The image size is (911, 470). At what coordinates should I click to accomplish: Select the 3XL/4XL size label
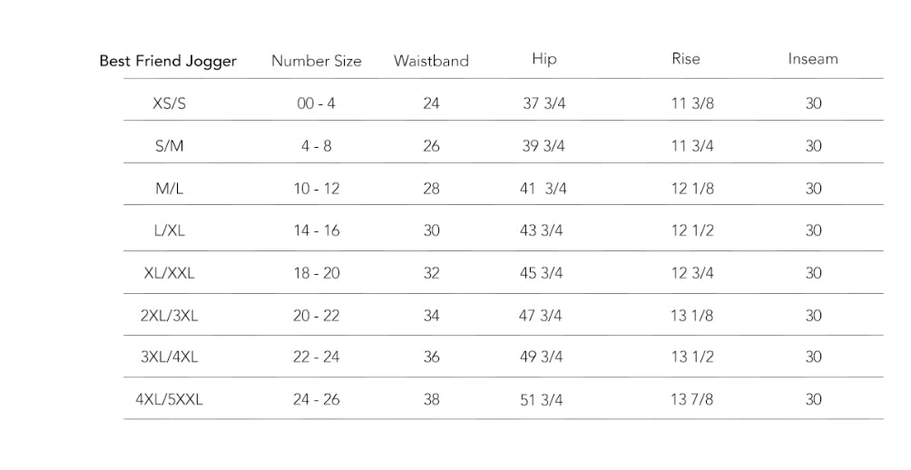point(170,357)
